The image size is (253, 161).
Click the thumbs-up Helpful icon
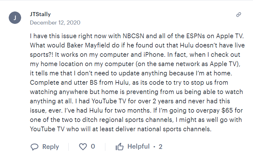pos(120,146)
